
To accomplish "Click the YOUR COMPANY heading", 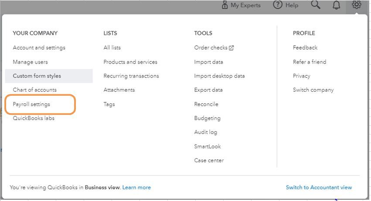I will click(x=35, y=33).
